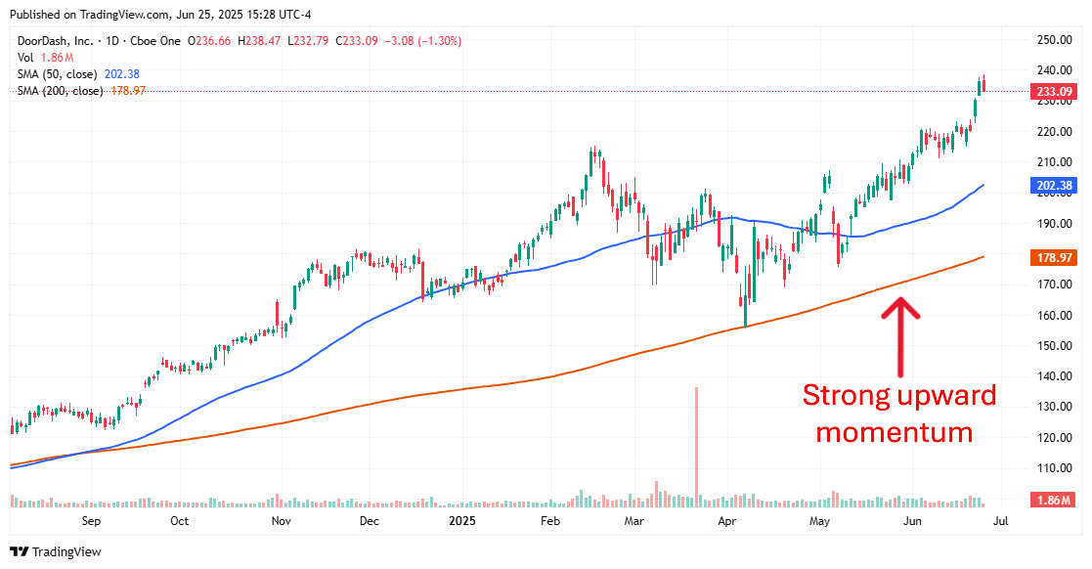Select the Vol 1.86 M legend entry
This screenshot has width=1092, height=569.
coord(45,58)
